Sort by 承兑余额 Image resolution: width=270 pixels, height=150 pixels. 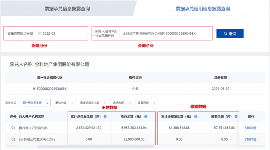(x=64, y=103)
